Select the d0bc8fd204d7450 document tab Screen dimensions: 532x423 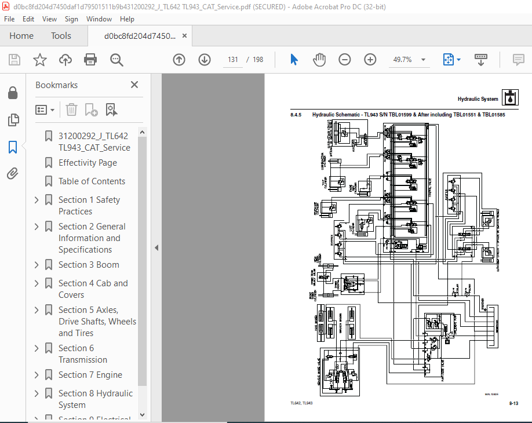140,36
